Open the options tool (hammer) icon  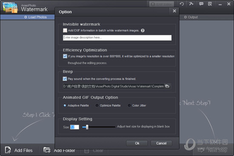[191, 4]
